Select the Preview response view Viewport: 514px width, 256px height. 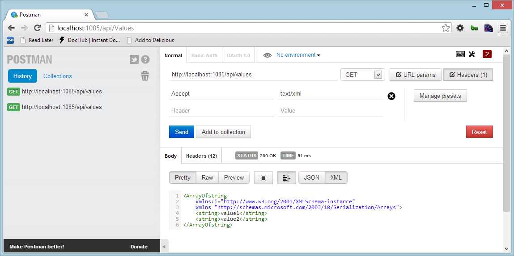[x=234, y=177]
